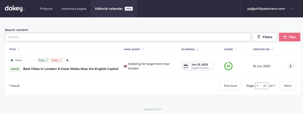Open the Jun 23, 2023 planning date

click(198, 66)
